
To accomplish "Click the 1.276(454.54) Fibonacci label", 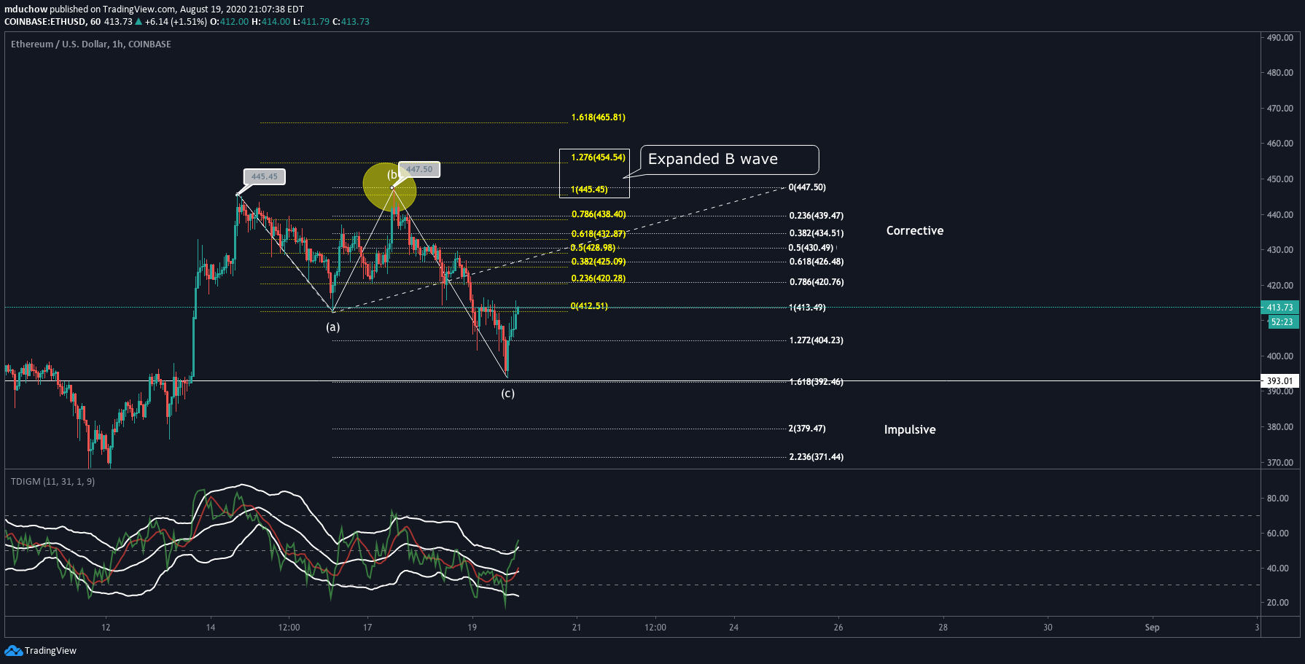I will pyautogui.click(x=599, y=157).
